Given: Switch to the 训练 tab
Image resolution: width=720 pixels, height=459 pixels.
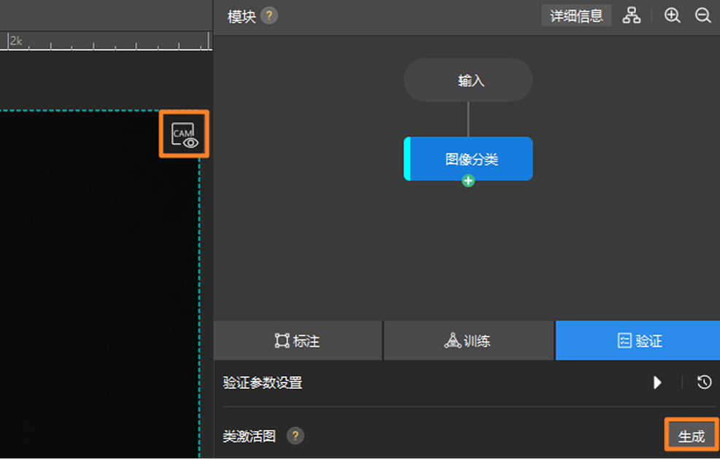Looking at the screenshot, I should (x=468, y=341).
